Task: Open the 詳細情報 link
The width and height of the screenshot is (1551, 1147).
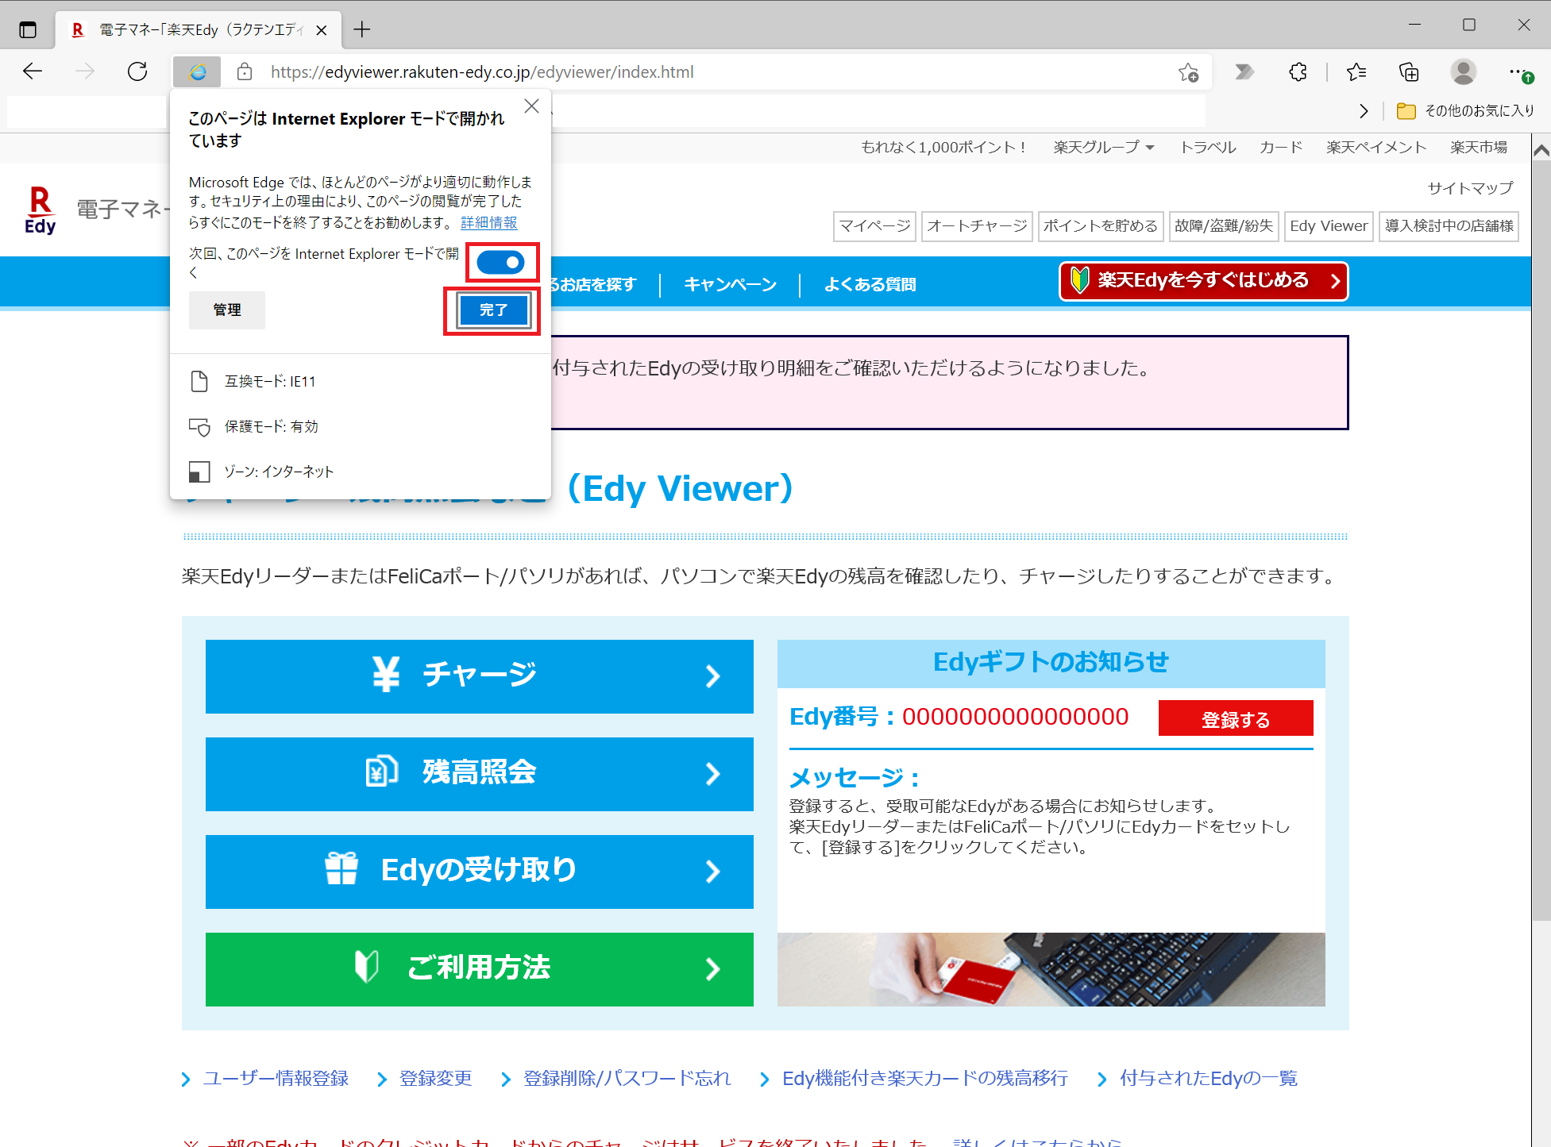Action: pyautogui.click(x=488, y=223)
